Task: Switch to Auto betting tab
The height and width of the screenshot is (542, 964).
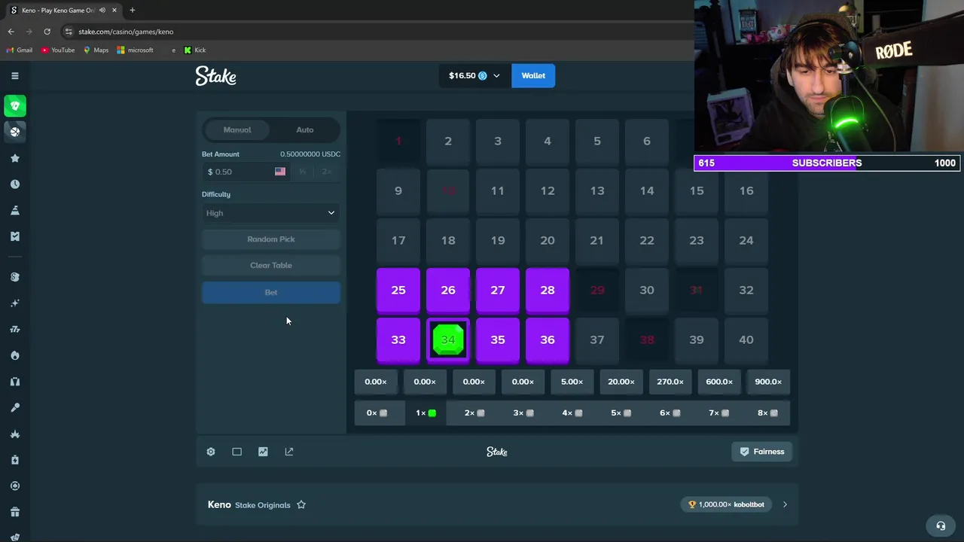Action: click(305, 129)
